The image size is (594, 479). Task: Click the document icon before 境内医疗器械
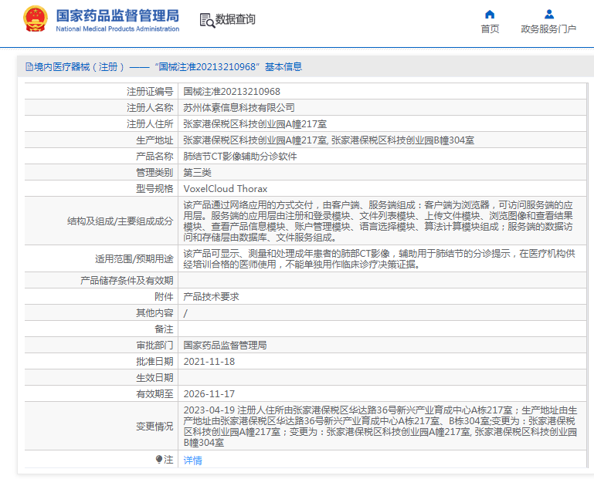pyautogui.click(x=29, y=67)
